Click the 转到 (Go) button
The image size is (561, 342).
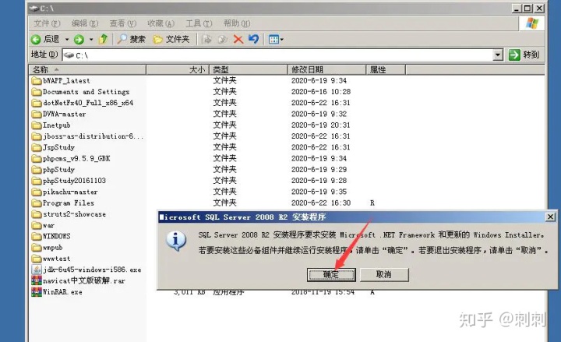click(524, 55)
